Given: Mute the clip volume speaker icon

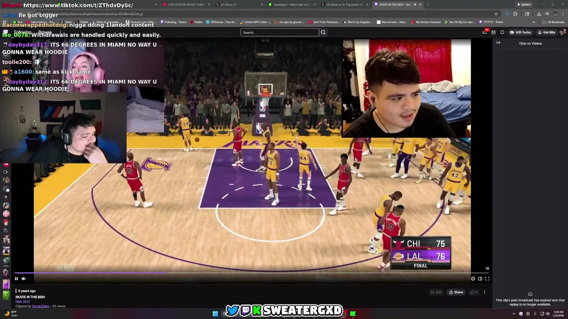Looking at the screenshot, I should (24, 279).
